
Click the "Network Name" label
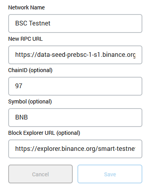[x=27, y=7]
